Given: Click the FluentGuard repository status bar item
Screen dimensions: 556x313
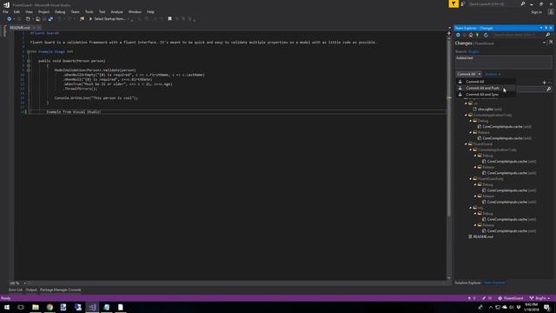Looking at the screenshot, I should (x=511, y=298).
